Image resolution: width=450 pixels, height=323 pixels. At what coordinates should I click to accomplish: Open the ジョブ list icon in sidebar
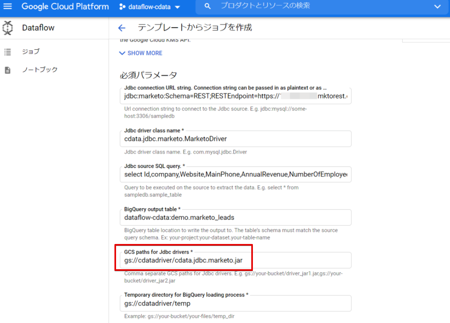(8, 52)
